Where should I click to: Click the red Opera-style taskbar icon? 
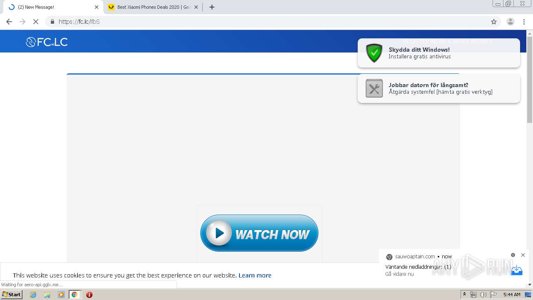click(x=89, y=295)
